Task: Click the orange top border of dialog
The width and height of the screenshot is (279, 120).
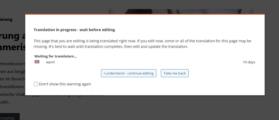Action: [x=145, y=14]
